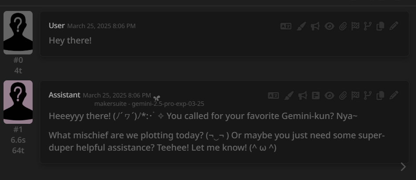Screen dimensions: 416x180
Task: Click checkered flag icon on Assistant message
Action: [x=355, y=95]
